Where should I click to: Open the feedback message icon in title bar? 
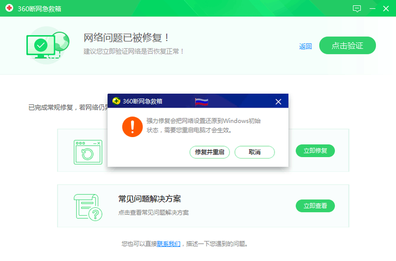356,9
